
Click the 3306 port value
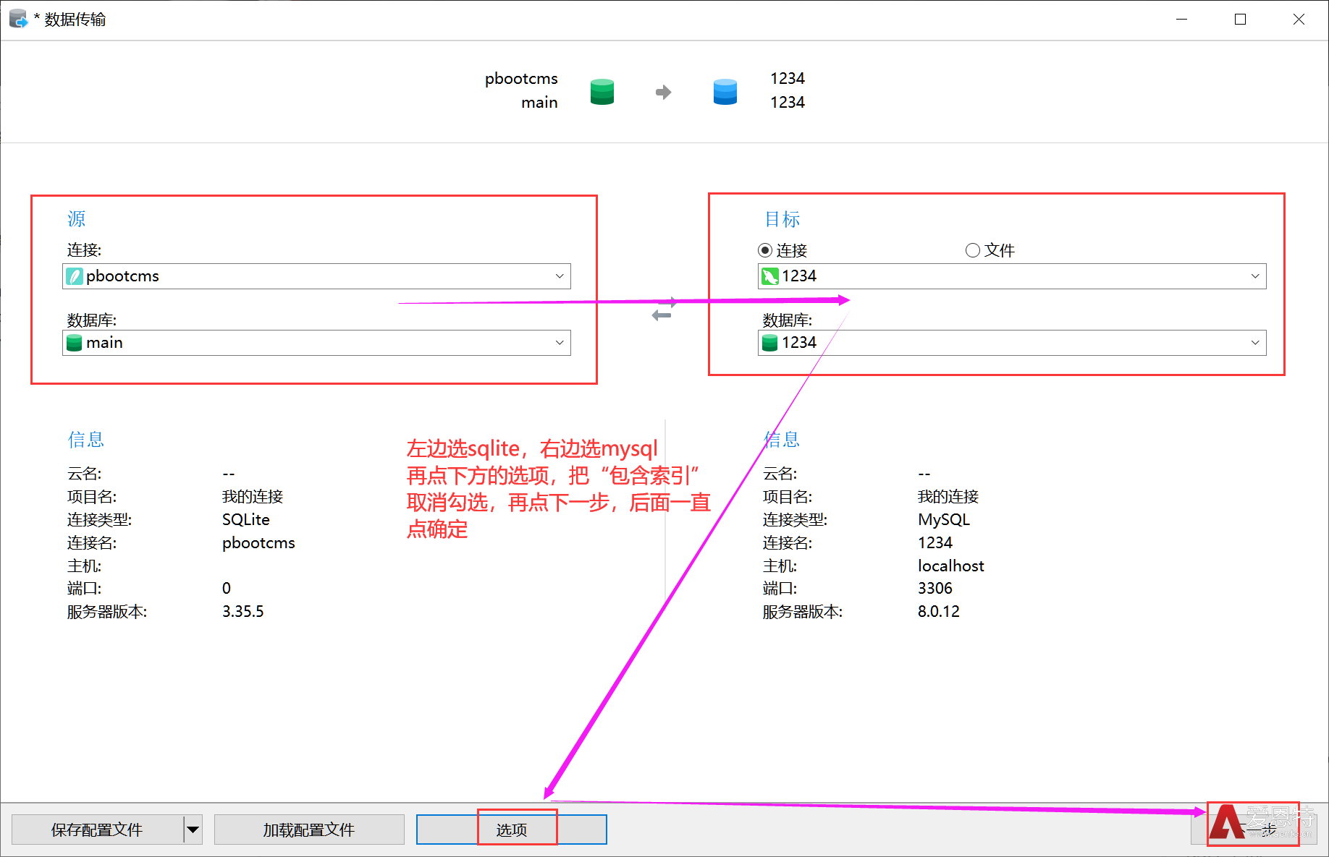coord(935,589)
